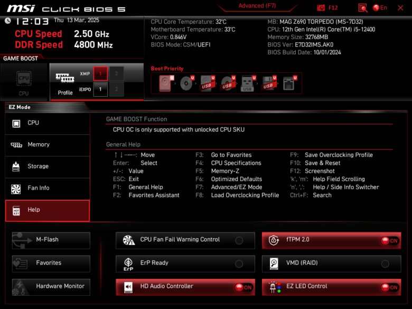
Task: Click the CPU sidebar chip icon
Action: tap(16, 123)
